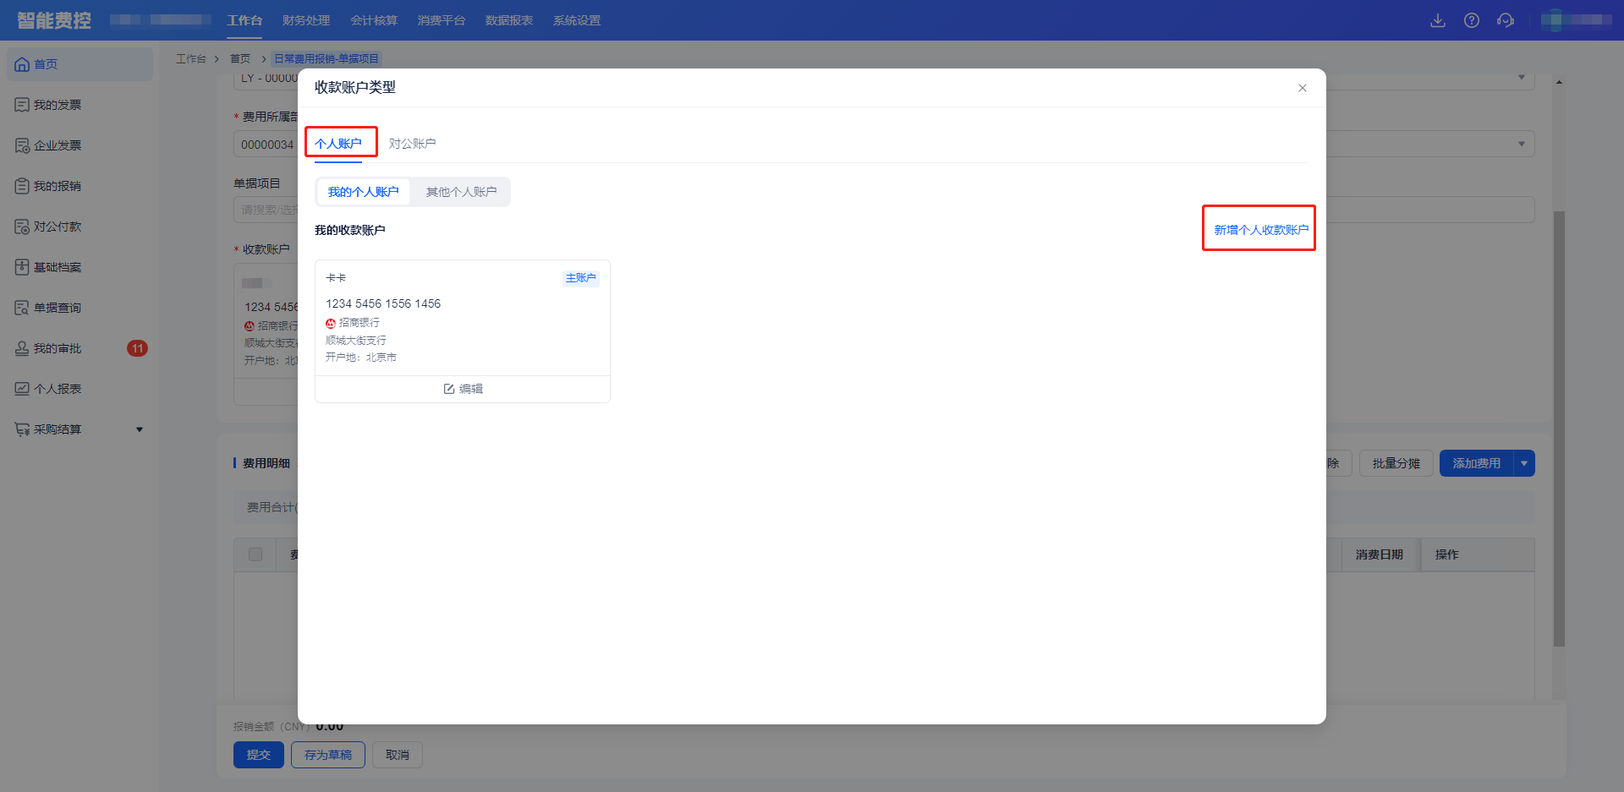The height and width of the screenshot is (792, 1624).
Task: Switch to the 对公账户 tab
Action: [x=412, y=144]
